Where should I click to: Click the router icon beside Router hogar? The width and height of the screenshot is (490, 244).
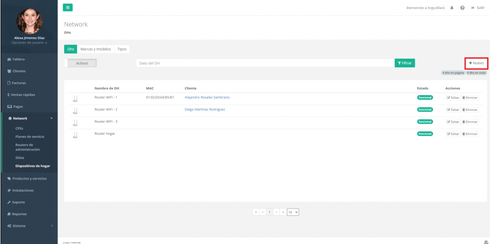pos(75,135)
